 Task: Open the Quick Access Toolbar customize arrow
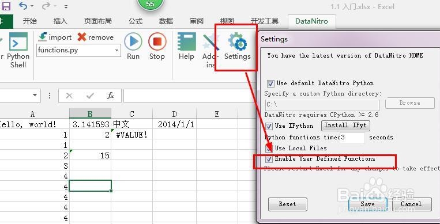point(66,6)
